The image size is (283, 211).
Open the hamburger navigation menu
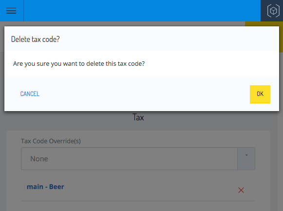11,11
